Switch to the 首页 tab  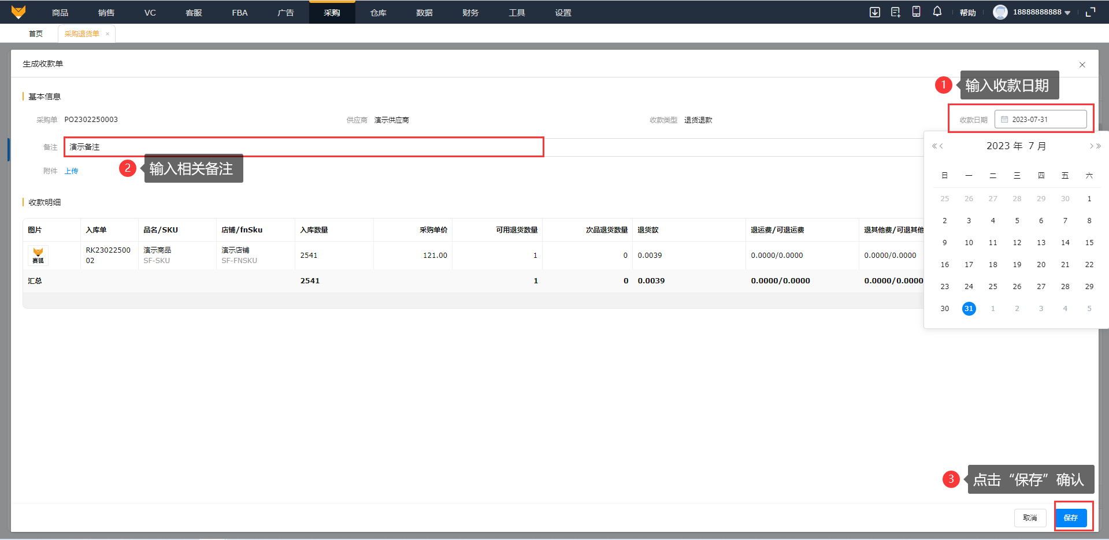click(x=36, y=34)
